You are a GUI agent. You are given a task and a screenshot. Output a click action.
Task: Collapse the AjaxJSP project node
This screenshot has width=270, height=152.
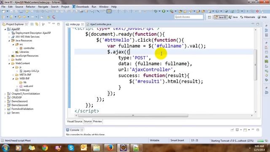(5, 29)
